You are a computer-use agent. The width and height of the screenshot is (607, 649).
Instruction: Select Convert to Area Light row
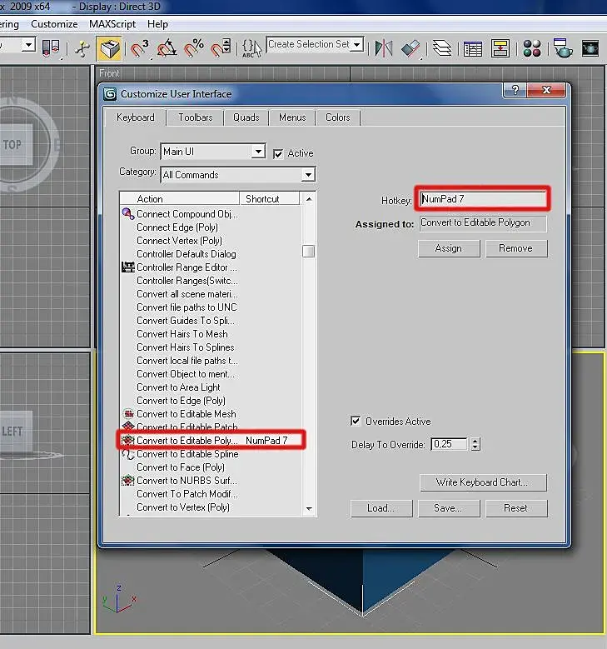point(178,387)
